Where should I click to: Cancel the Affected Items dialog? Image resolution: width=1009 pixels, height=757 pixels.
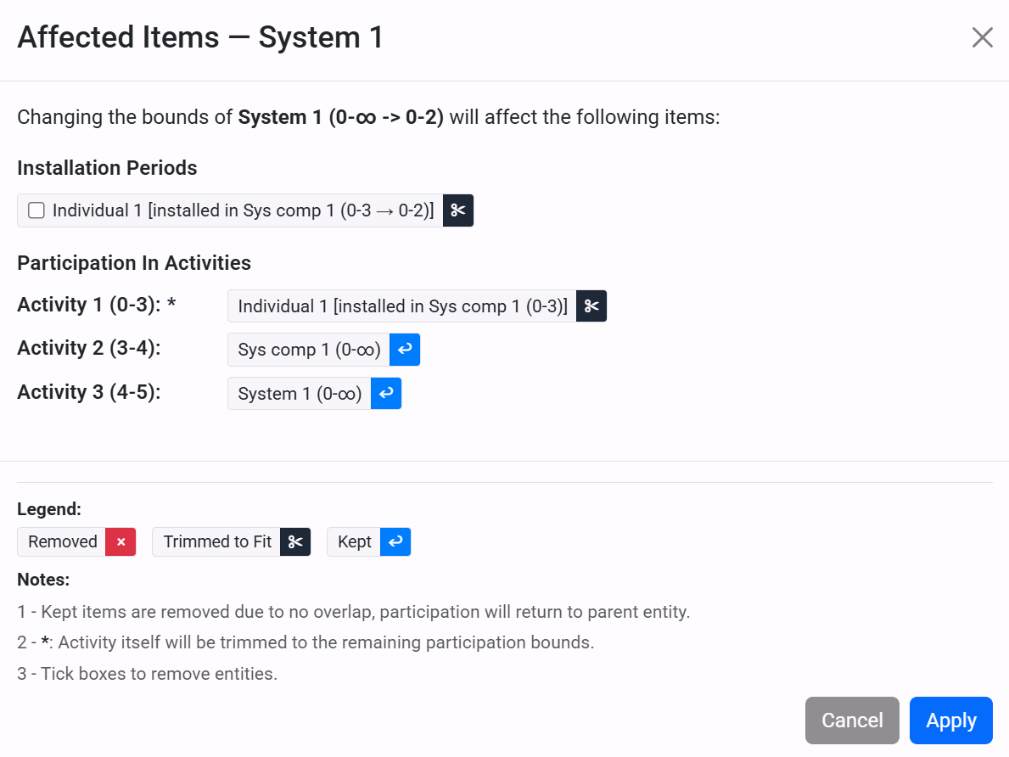[852, 720]
